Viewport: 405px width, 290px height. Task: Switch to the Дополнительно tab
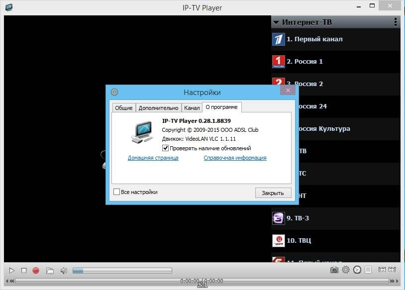(x=158, y=108)
